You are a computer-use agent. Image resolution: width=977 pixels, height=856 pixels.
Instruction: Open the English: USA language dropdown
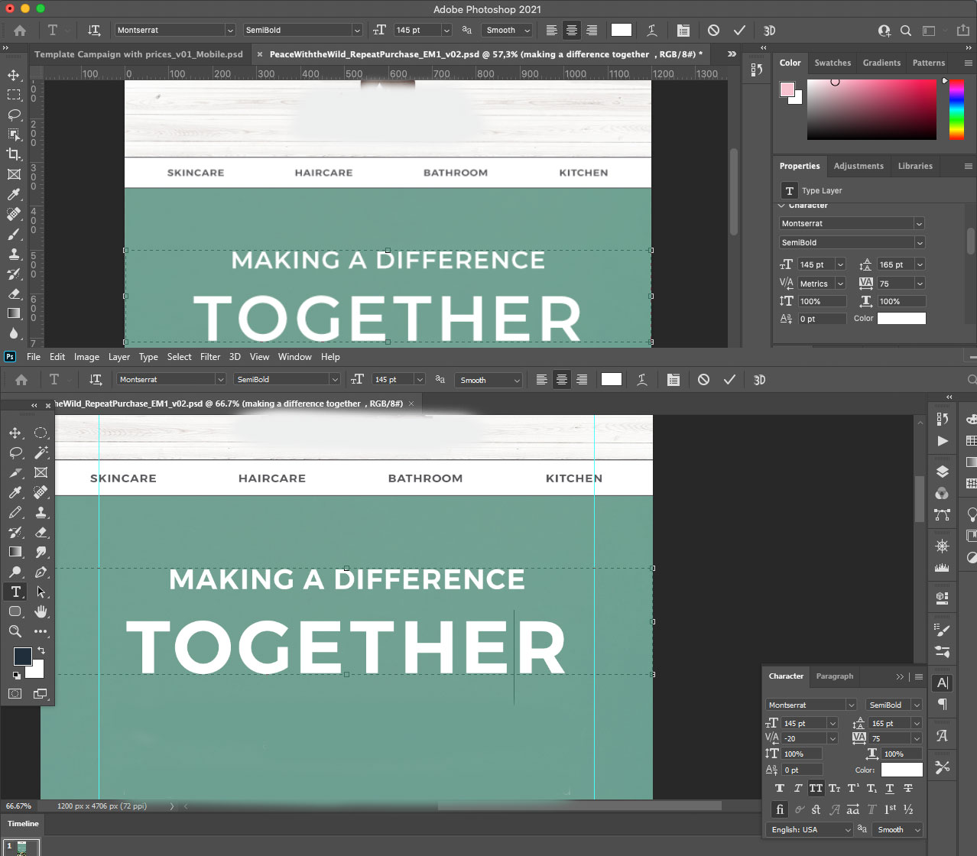click(809, 829)
